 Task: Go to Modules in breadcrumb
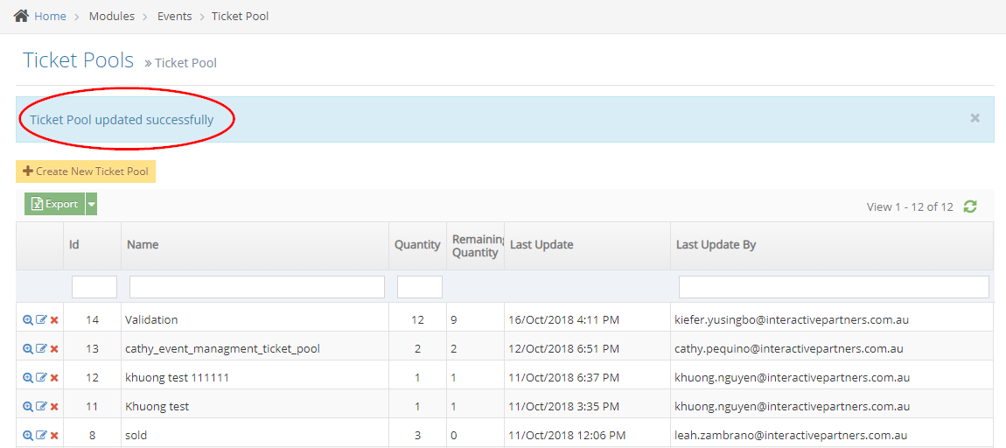[112, 17]
